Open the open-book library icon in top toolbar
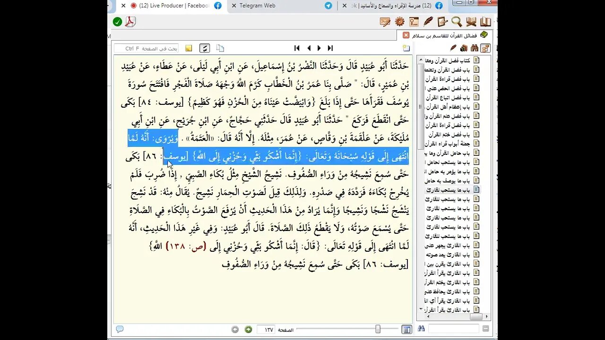Viewport: 605px width, 340px height. [485, 22]
